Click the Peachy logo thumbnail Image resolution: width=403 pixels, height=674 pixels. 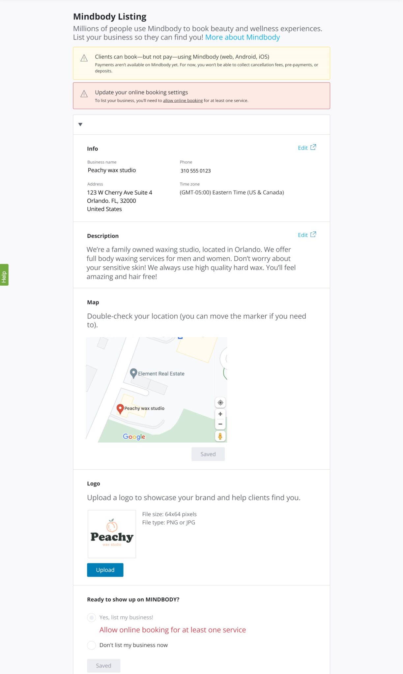[x=112, y=534]
